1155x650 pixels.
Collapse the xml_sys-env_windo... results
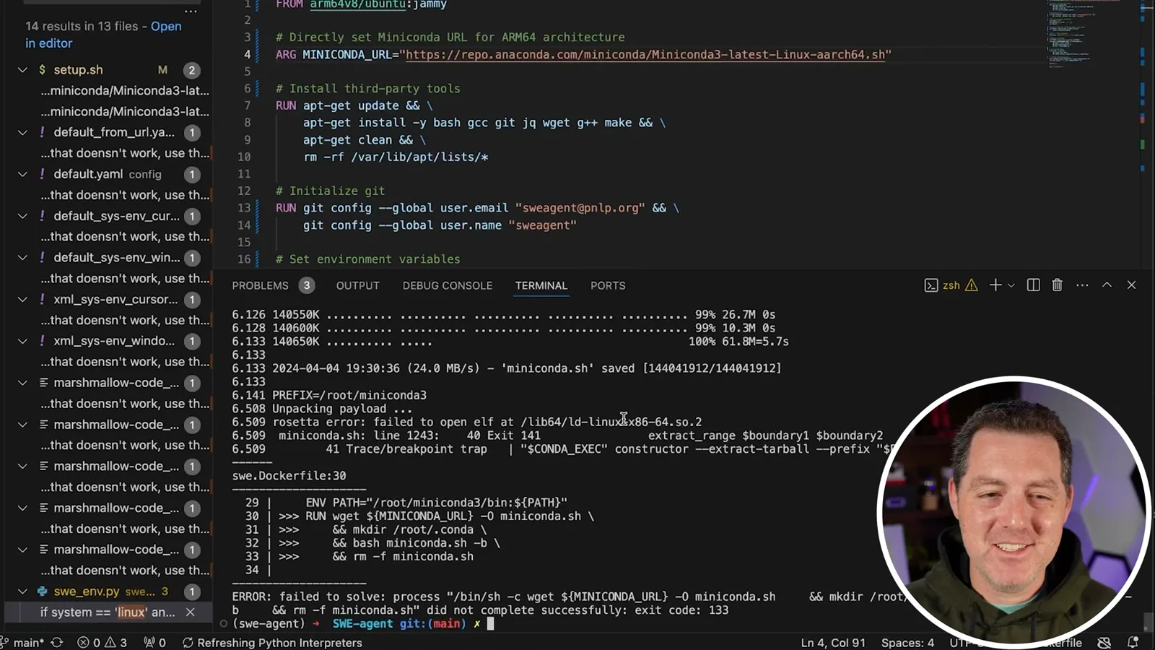coord(22,341)
